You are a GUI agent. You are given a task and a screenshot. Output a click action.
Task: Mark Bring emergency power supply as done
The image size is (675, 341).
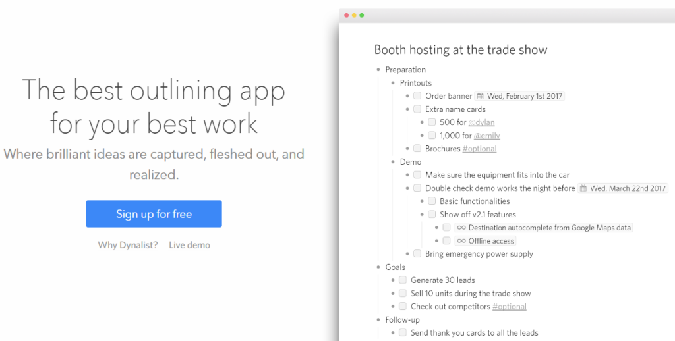[417, 254]
